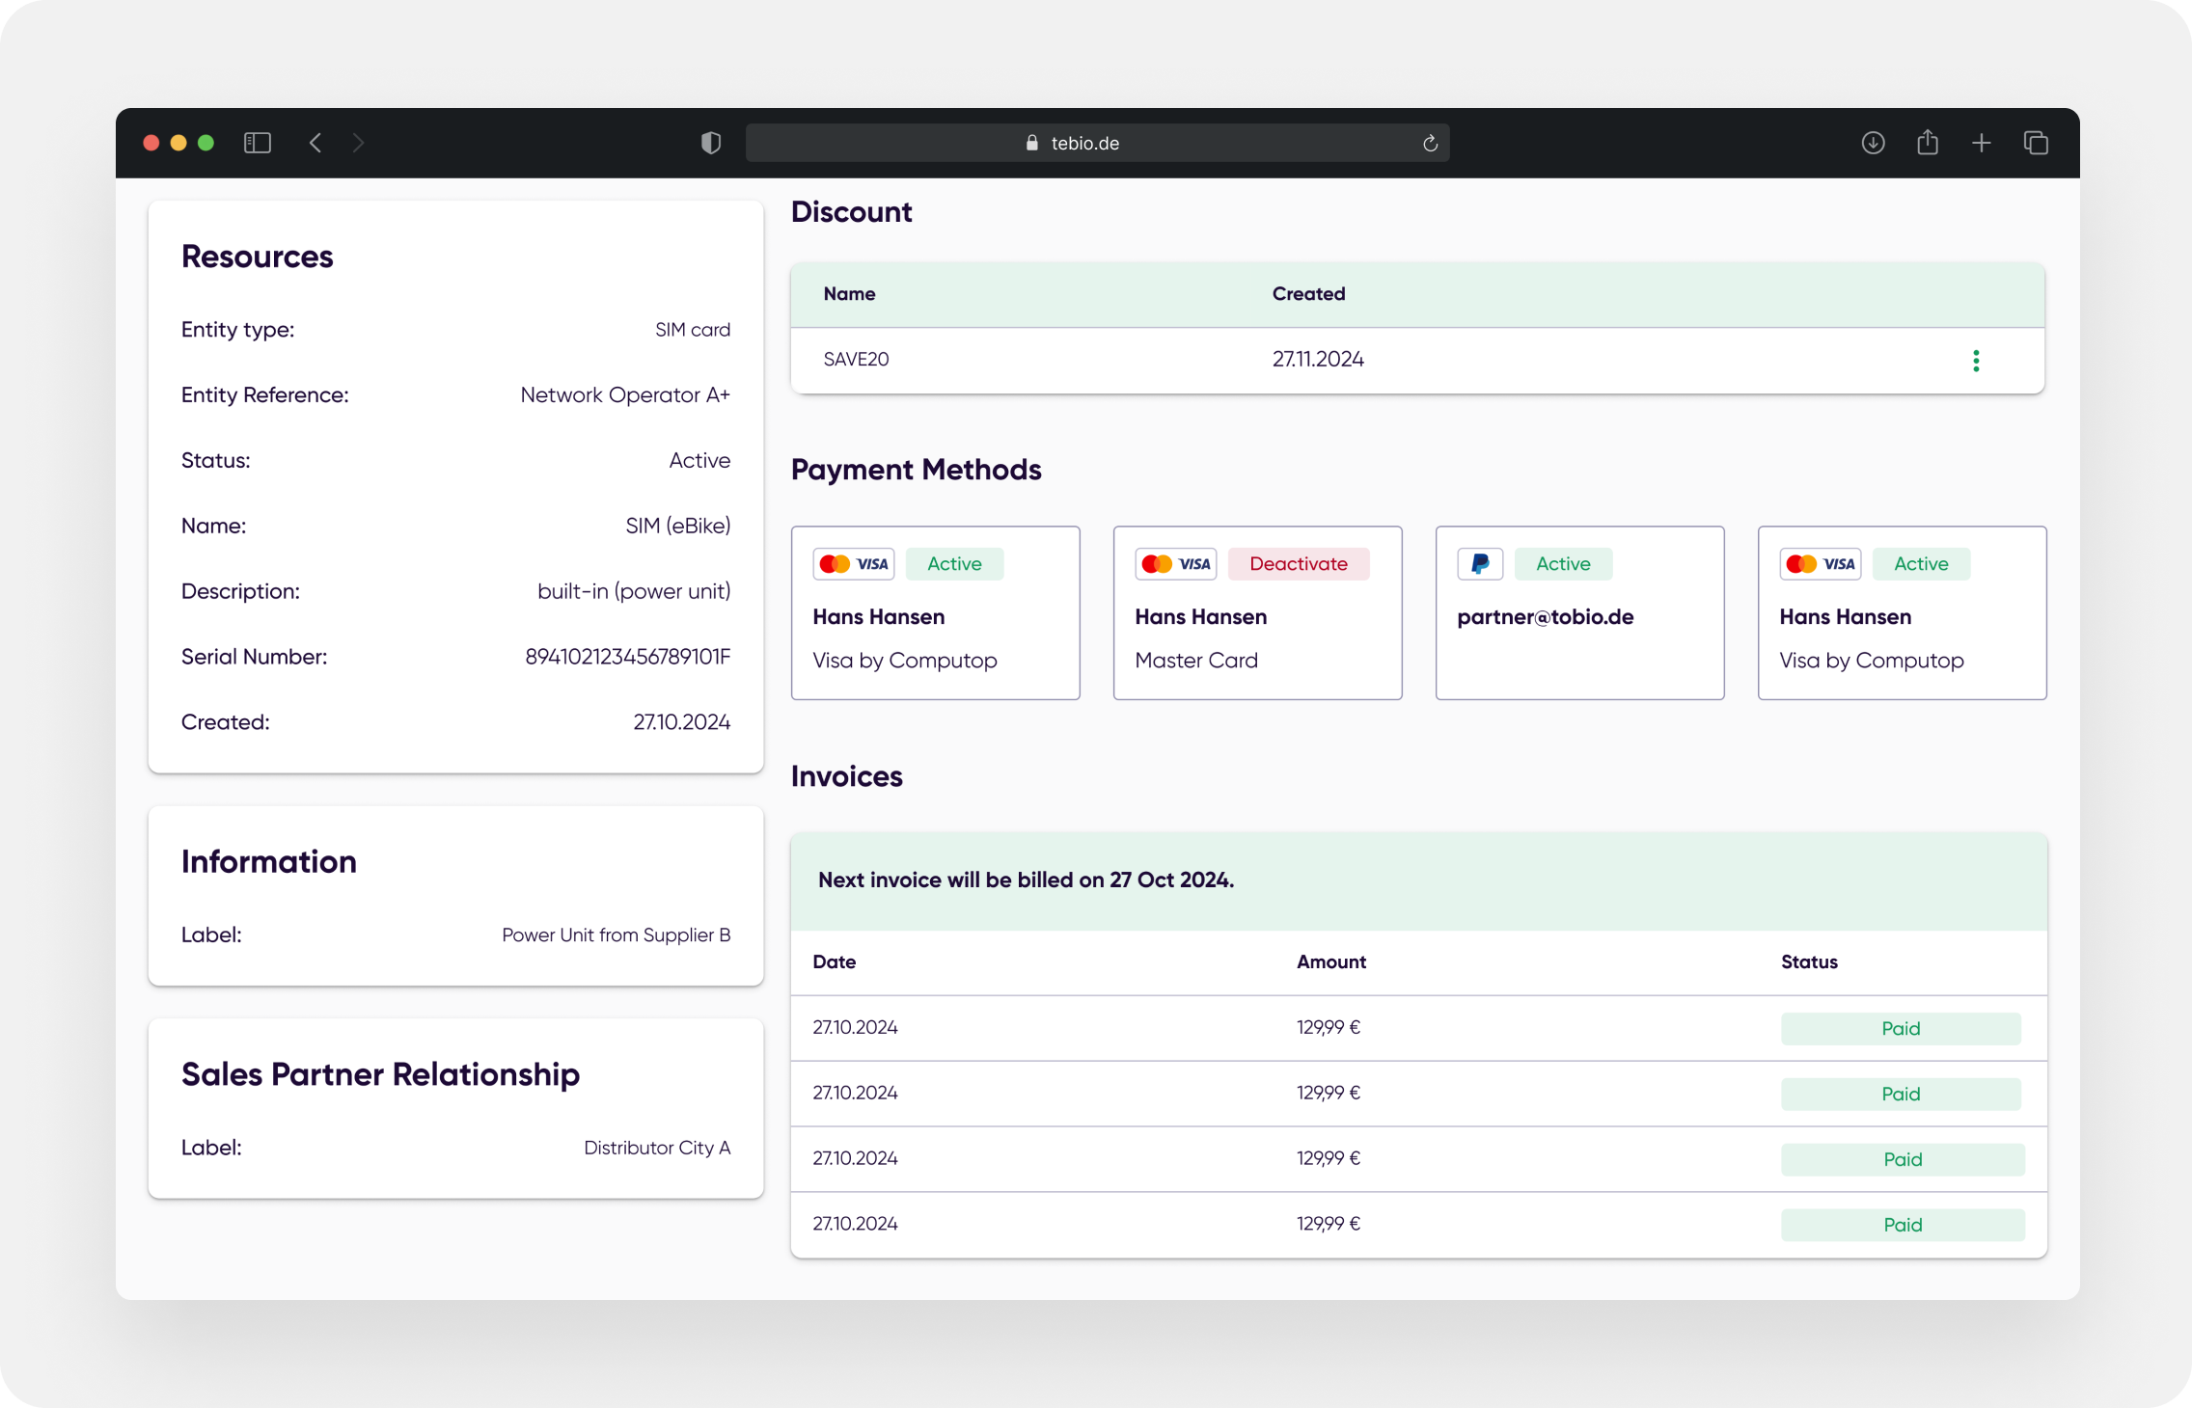
Task: Click the SIM (eBike) name value
Action: (678, 527)
